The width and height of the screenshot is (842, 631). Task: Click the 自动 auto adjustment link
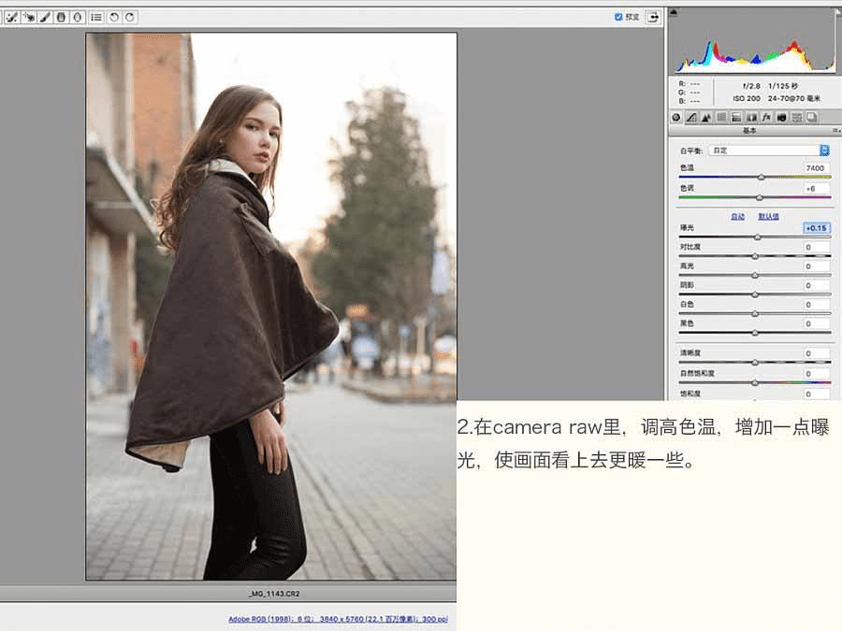coord(737,216)
